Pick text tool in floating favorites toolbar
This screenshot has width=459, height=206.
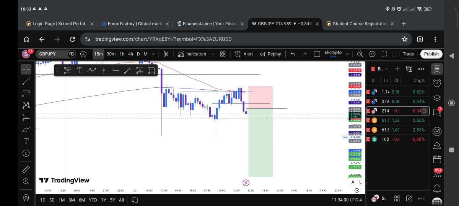pos(80,70)
